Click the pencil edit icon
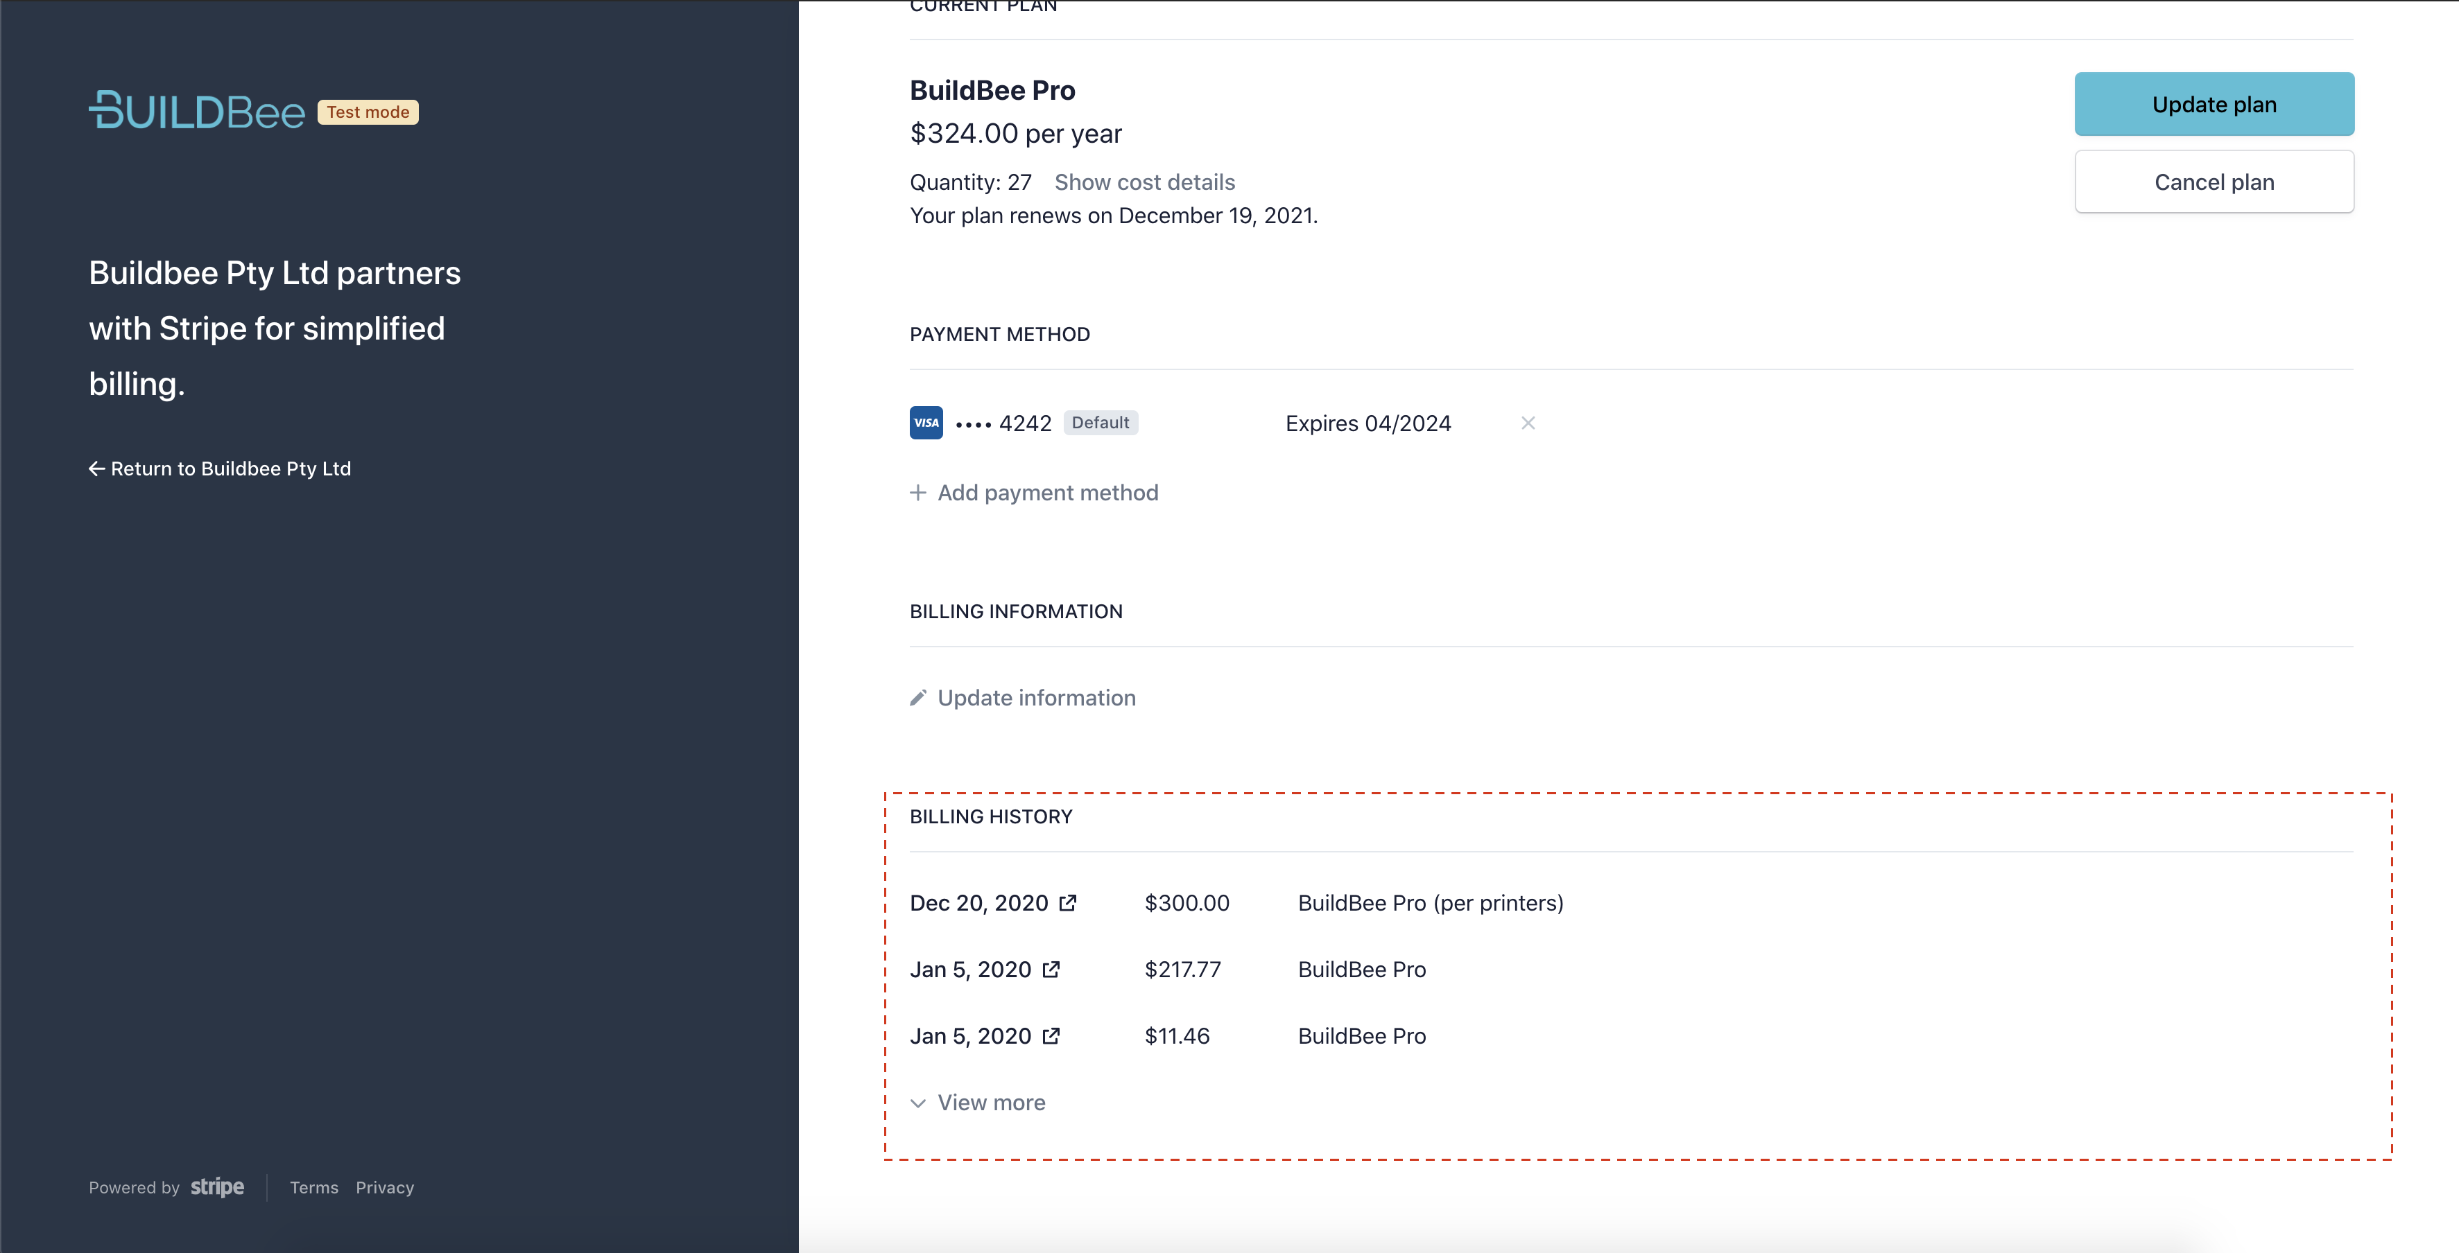The width and height of the screenshot is (2459, 1253). [x=917, y=698]
